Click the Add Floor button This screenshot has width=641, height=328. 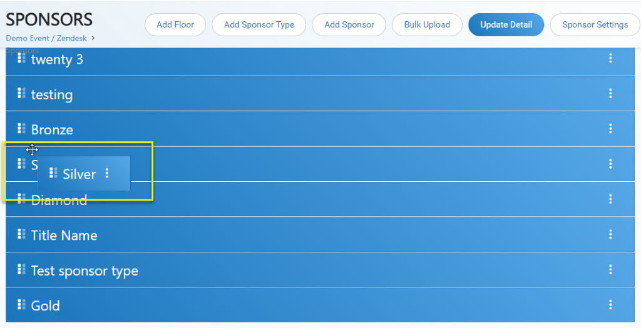pos(175,24)
